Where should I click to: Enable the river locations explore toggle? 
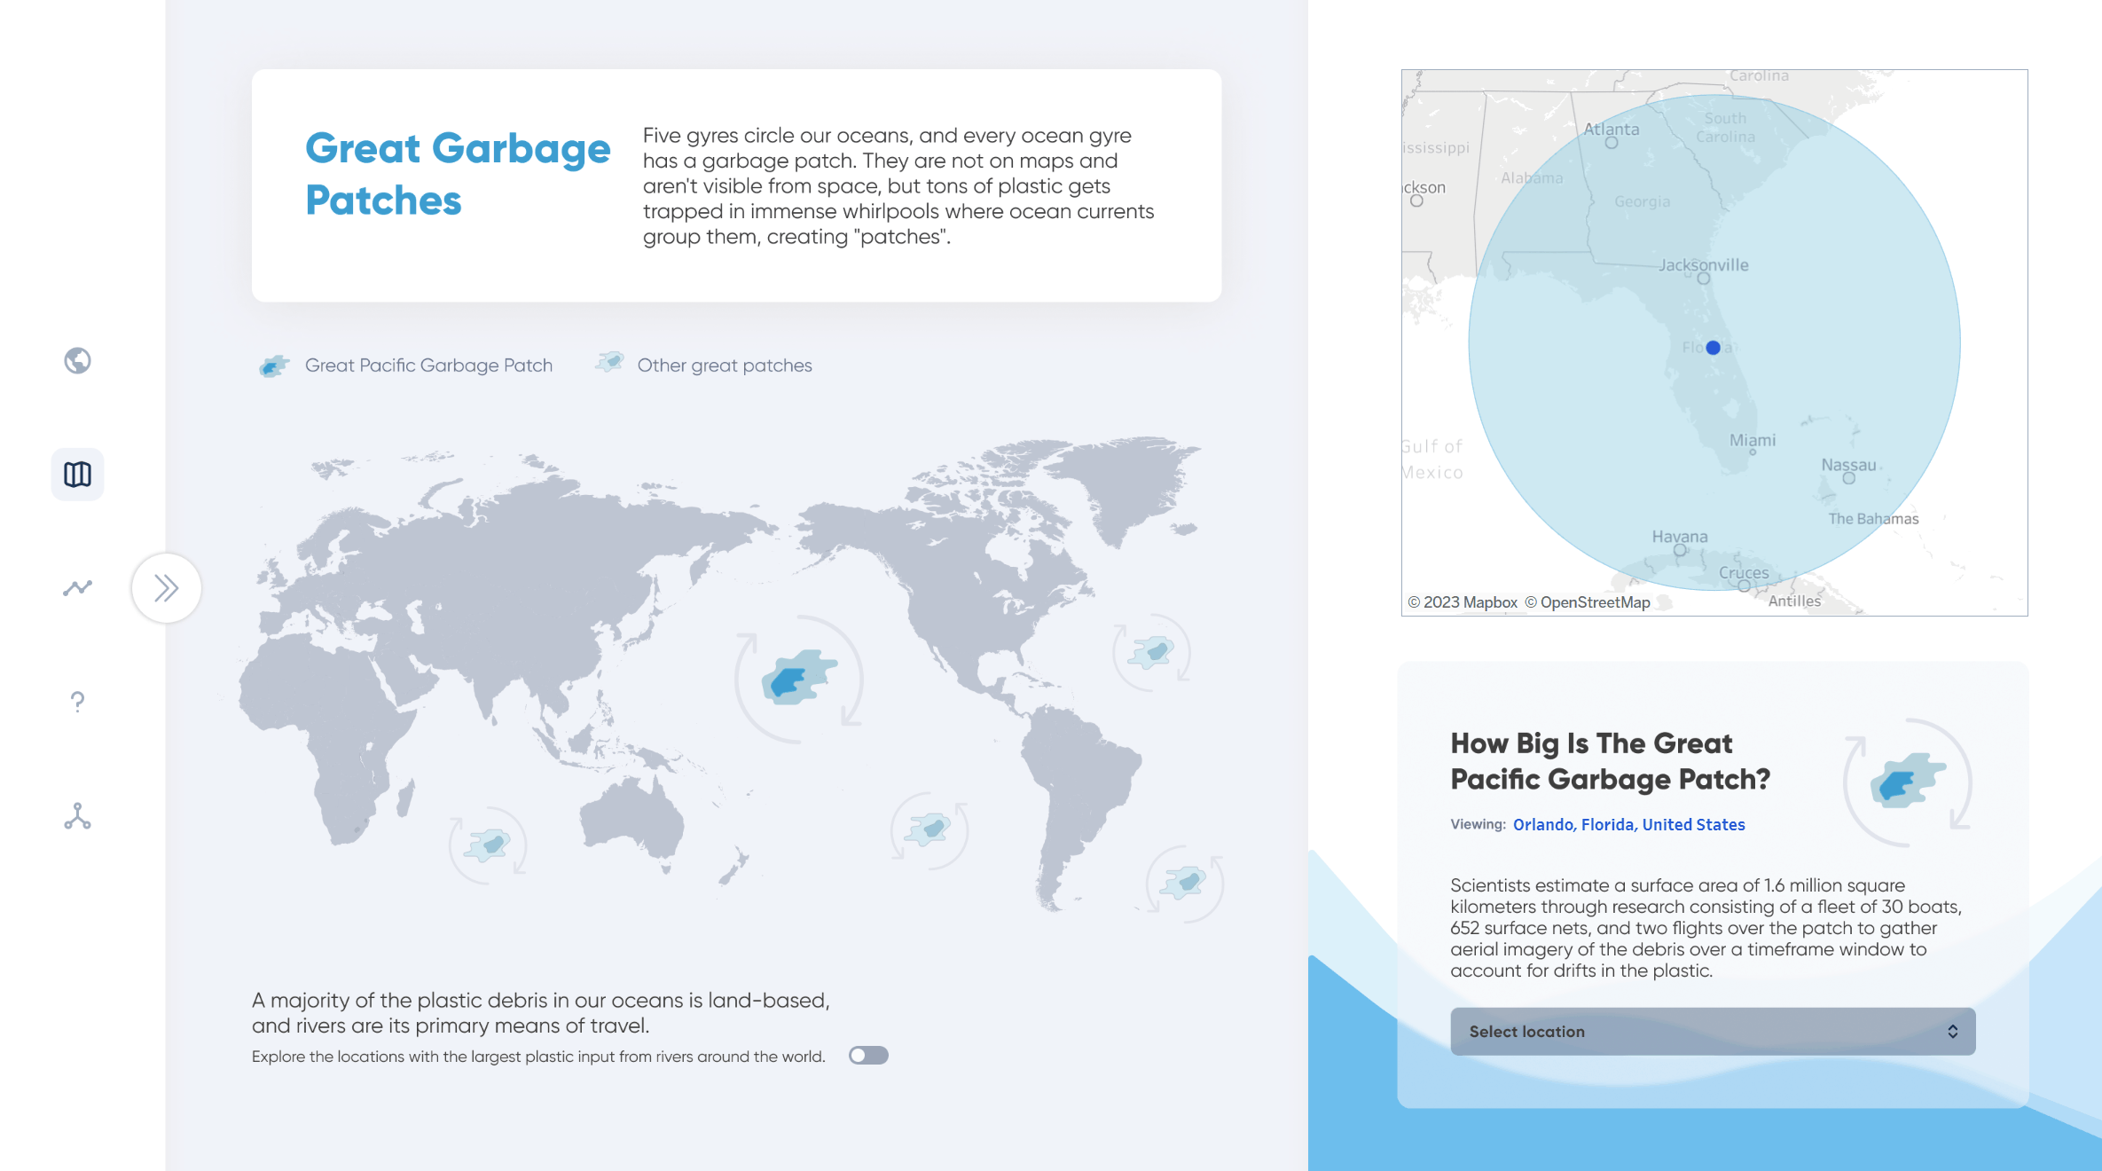pyautogui.click(x=868, y=1056)
